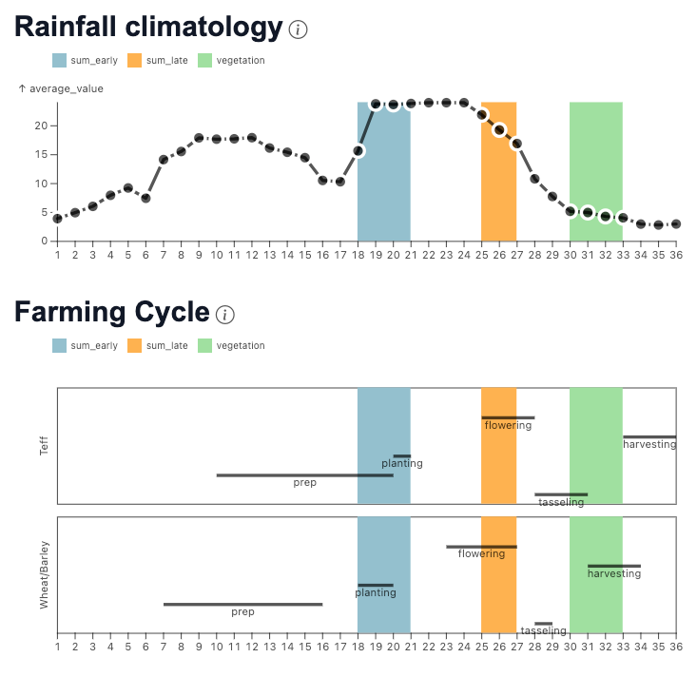Click sum_late orange swatch in rainfall legend
Viewport: 697px width, 677px height.
coord(135,60)
